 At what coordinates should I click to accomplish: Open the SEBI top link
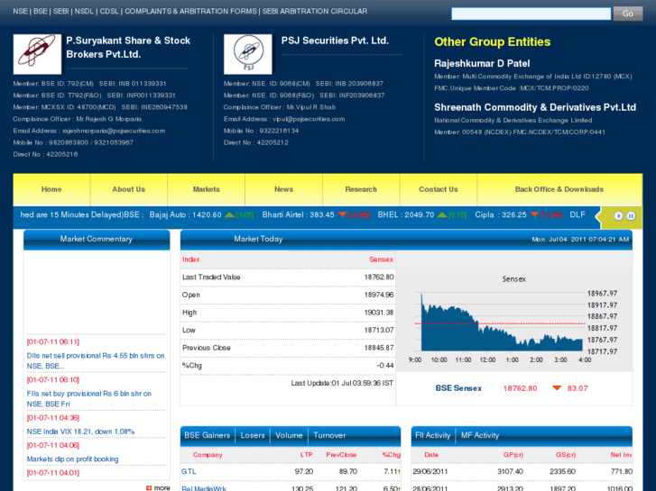[x=60, y=12]
